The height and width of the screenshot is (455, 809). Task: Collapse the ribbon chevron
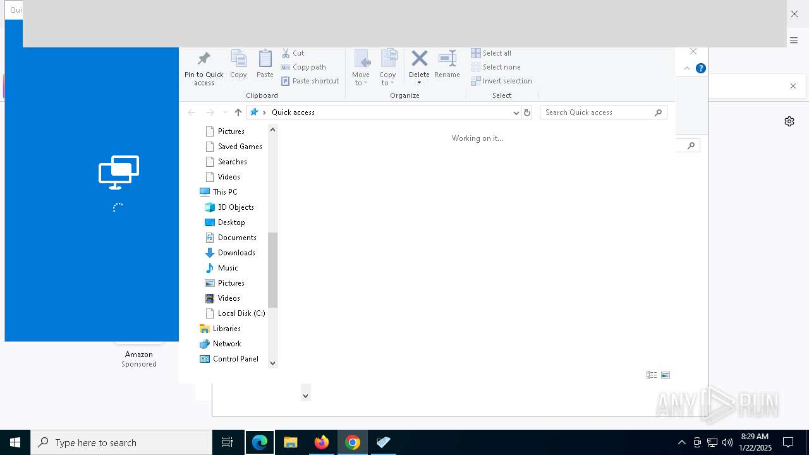(x=687, y=68)
